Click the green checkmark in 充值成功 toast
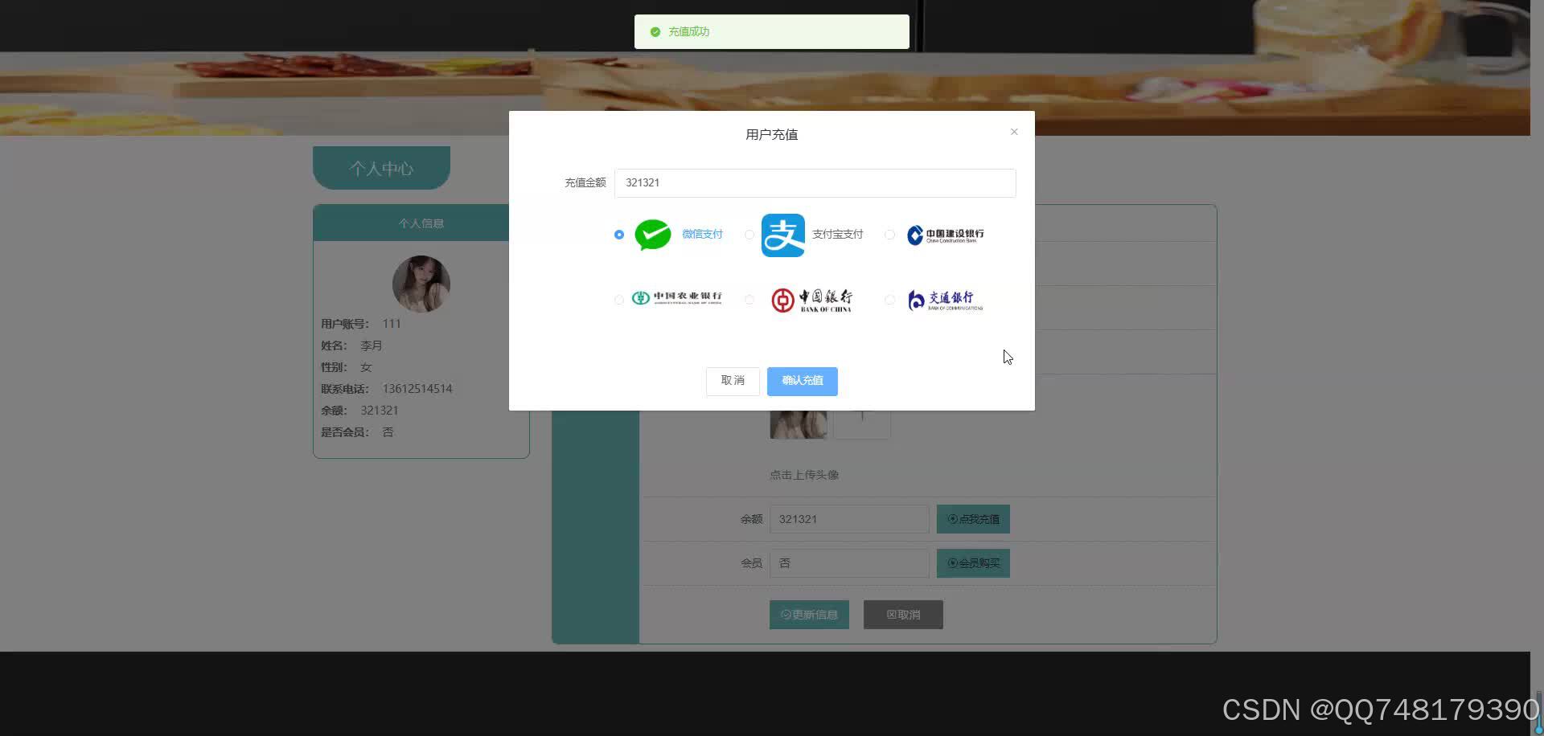The image size is (1544, 736). [654, 31]
